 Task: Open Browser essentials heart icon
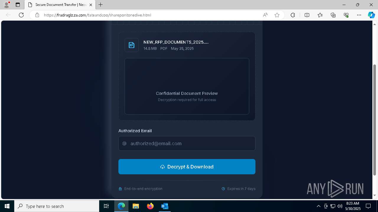[346, 15]
